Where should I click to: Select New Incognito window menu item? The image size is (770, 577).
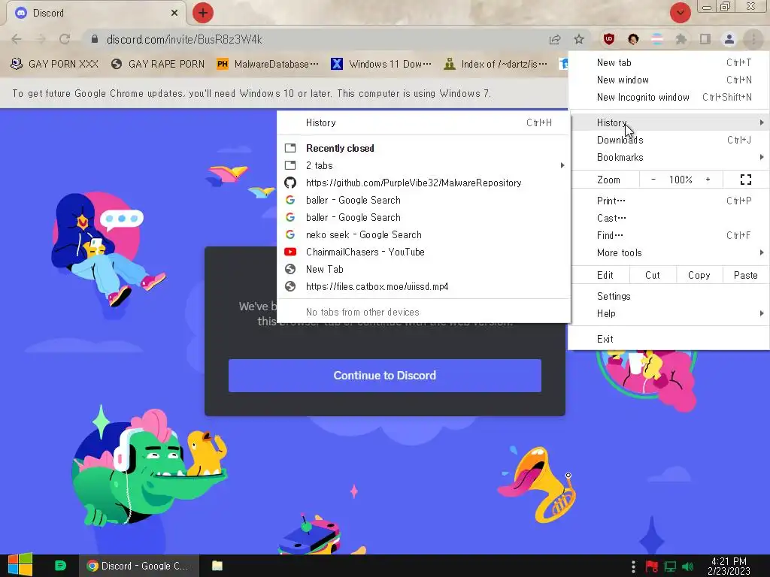pos(668,97)
